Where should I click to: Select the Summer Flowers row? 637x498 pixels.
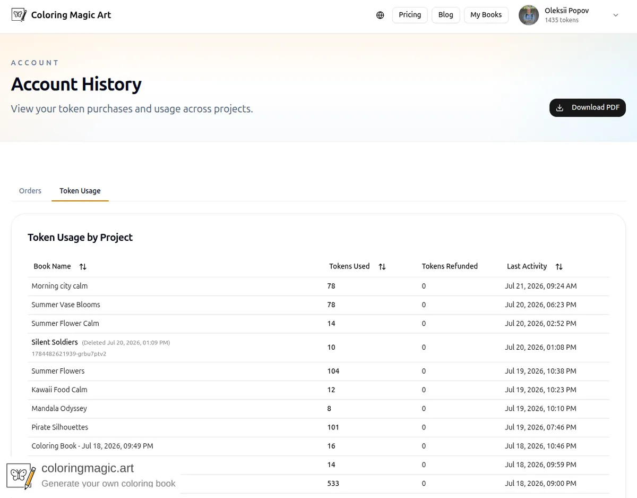coord(318,371)
